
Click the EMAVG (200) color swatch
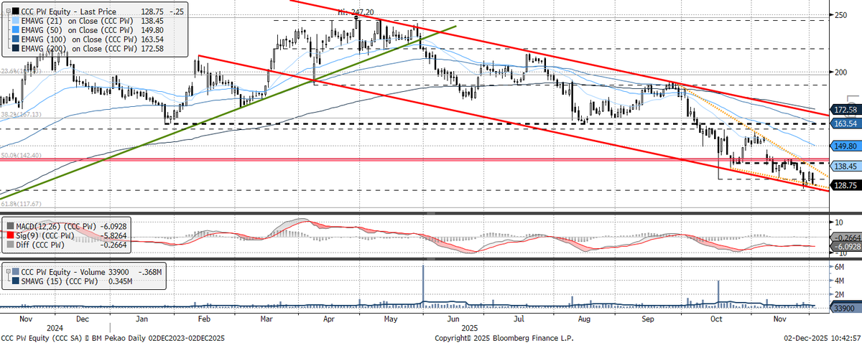(x=17, y=48)
